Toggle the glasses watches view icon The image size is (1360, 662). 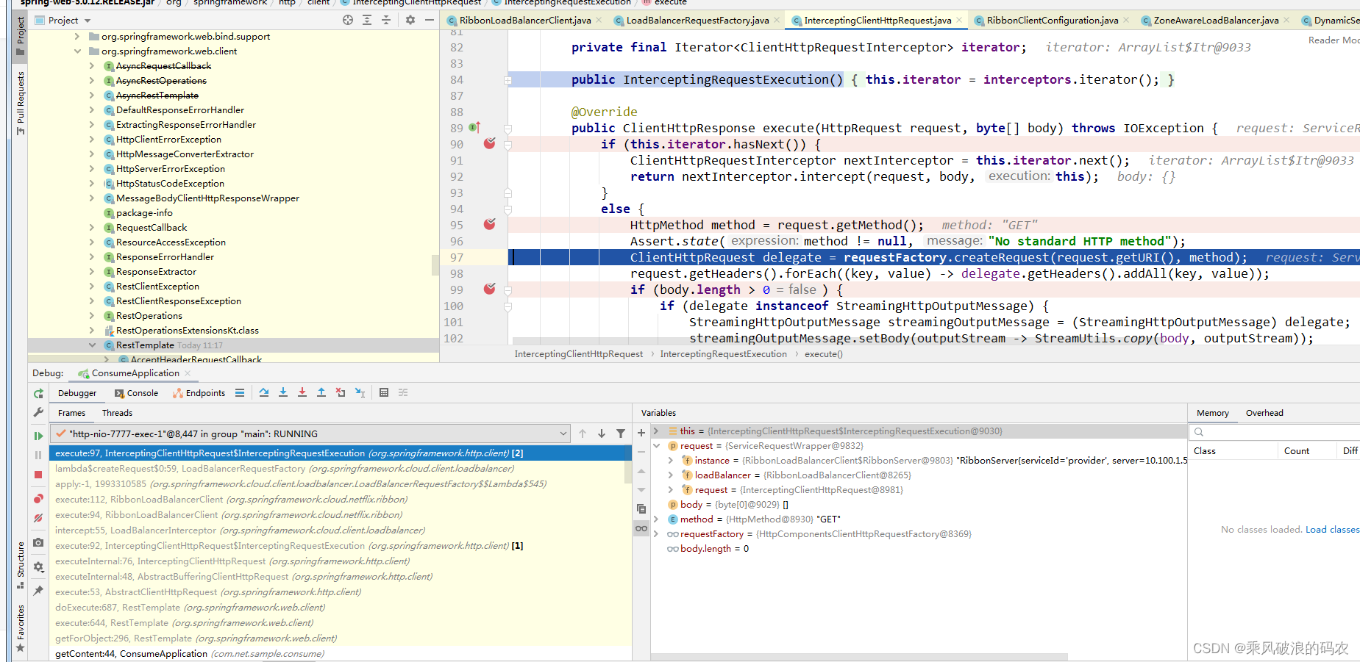[x=641, y=528]
